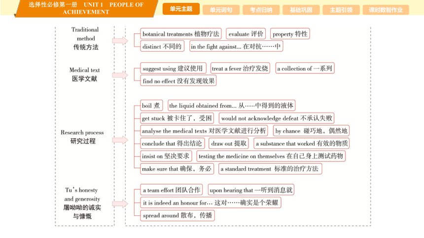The image size is (424, 238).
Task: Open the 主题引领 tab
Action: (341, 10)
